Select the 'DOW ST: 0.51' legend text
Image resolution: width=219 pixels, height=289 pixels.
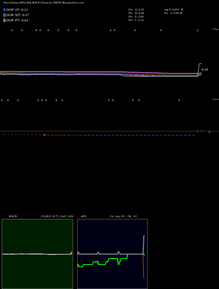pyautogui.click(x=17, y=10)
